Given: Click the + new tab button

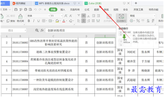Looking at the screenshot, I should coord(136,3).
